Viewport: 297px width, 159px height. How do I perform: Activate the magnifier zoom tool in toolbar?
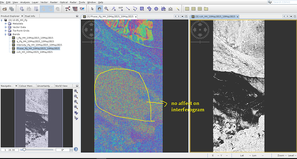coord(106,9)
